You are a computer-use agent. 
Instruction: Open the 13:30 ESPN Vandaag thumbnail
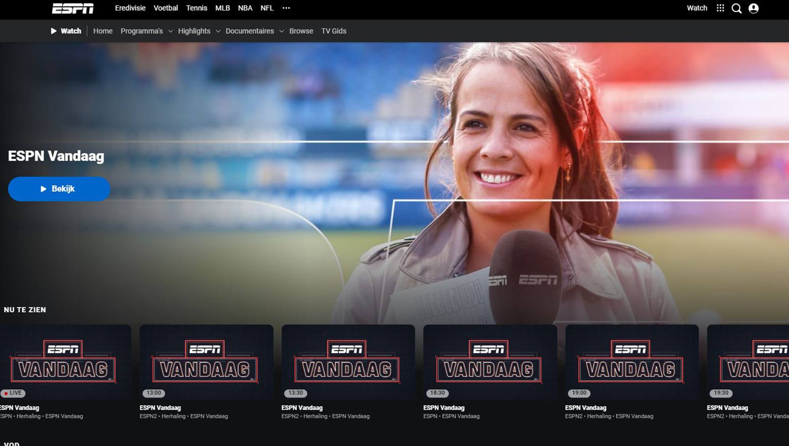pos(348,362)
